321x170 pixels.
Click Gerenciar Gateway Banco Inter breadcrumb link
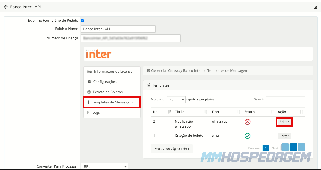(x=176, y=71)
